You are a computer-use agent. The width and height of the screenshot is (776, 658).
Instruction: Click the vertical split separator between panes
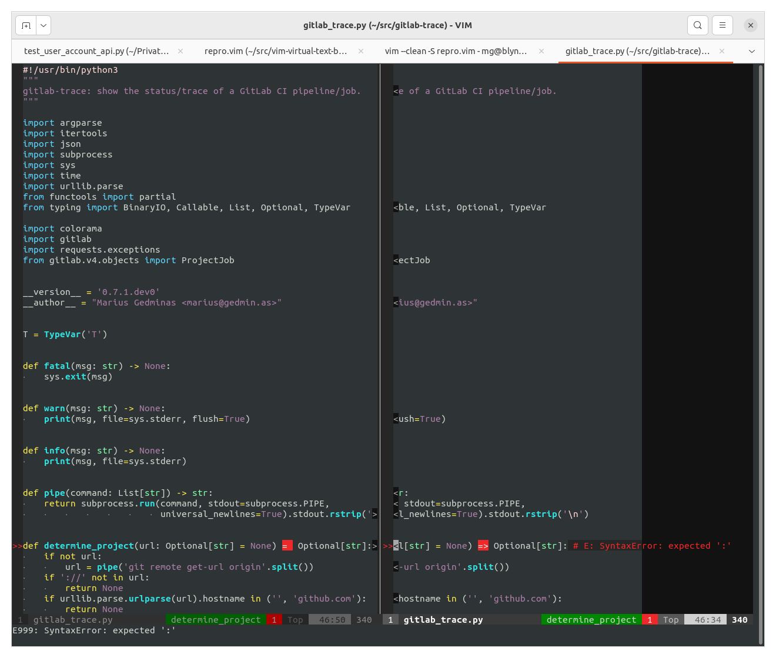coord(380,339)
